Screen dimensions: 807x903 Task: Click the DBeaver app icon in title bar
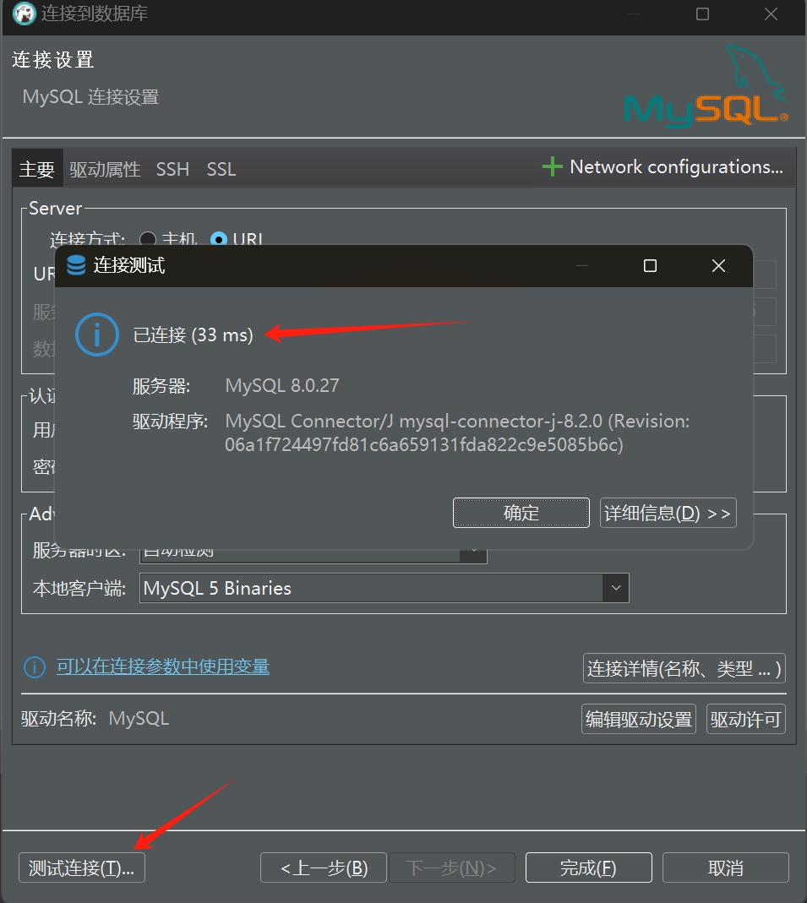click(x=24, y=14)
